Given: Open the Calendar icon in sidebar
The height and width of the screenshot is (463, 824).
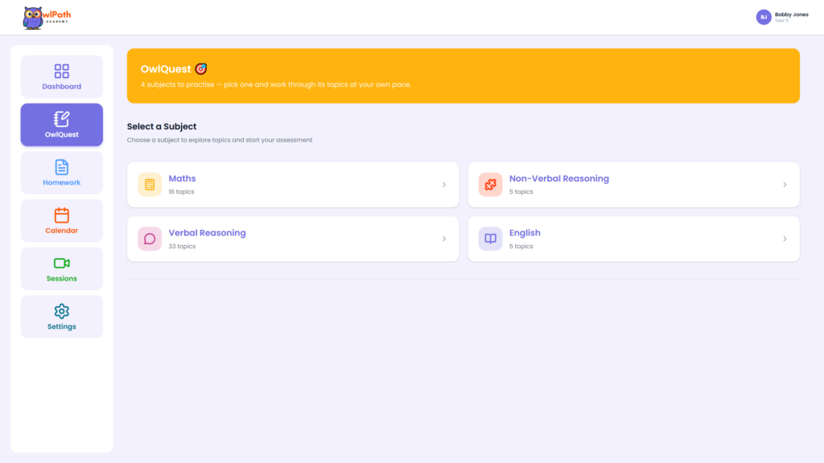Looking at the screenshot, I should [x=61, y=215].
